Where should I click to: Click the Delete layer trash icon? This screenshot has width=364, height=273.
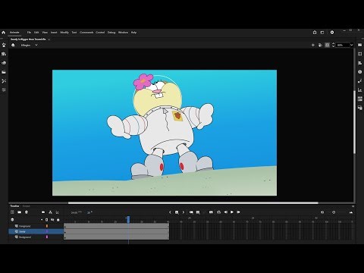[x=27, y=212]
